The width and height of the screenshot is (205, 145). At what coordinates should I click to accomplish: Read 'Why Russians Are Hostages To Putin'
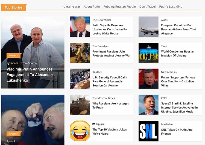pyautogui.click(x=111, y=106)
